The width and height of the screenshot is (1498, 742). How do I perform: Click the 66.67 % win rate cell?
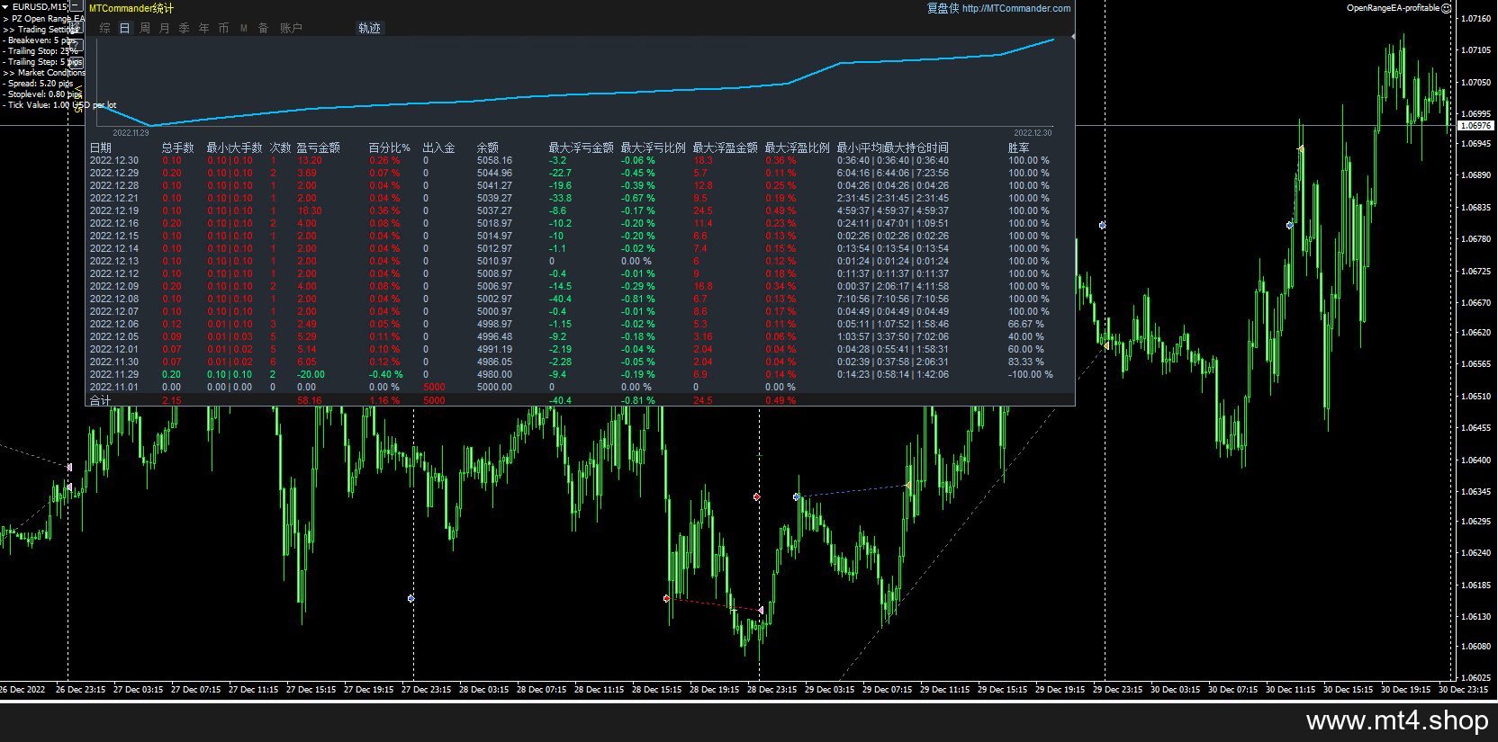pos(1026,324)
